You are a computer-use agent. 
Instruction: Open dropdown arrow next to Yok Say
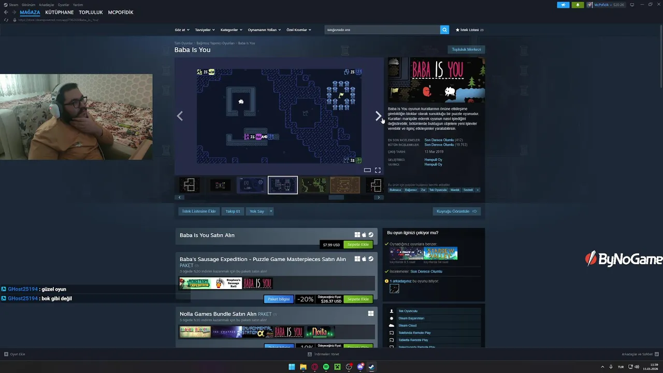coord(270,211)
